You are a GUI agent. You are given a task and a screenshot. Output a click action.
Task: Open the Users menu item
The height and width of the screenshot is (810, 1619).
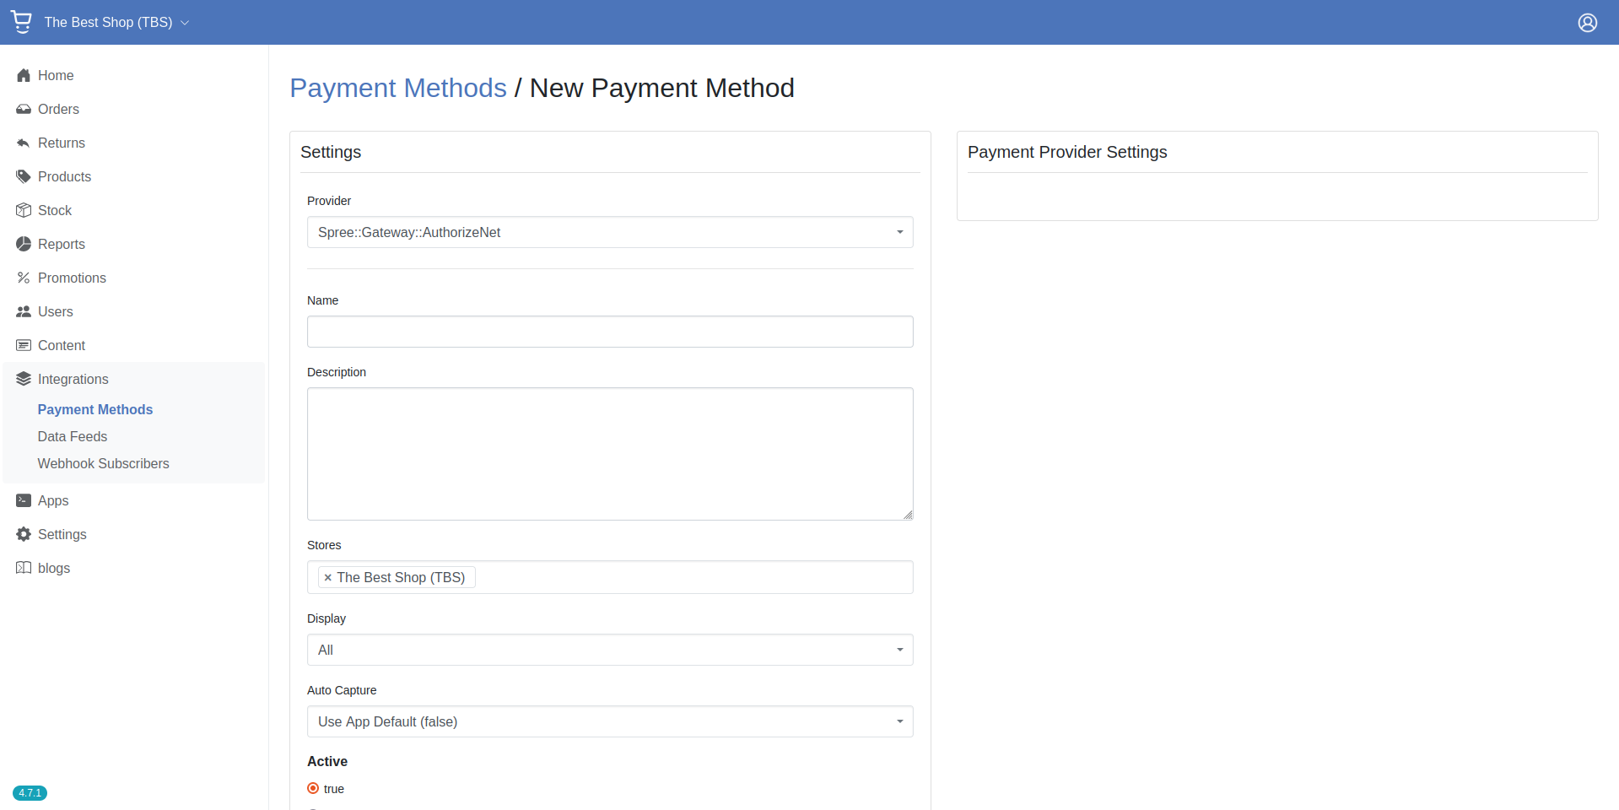[x=56, y=312]
